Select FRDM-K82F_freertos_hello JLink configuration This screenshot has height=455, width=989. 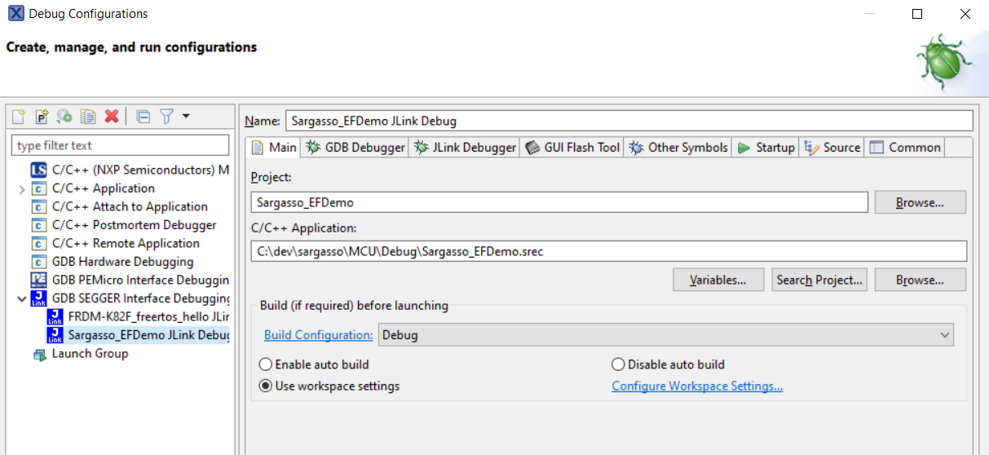point(148,316)
